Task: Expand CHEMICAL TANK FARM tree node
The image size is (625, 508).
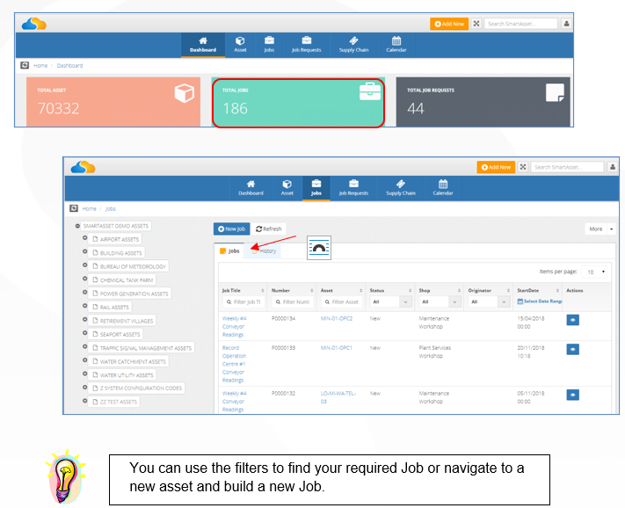Action: point(85,279)
